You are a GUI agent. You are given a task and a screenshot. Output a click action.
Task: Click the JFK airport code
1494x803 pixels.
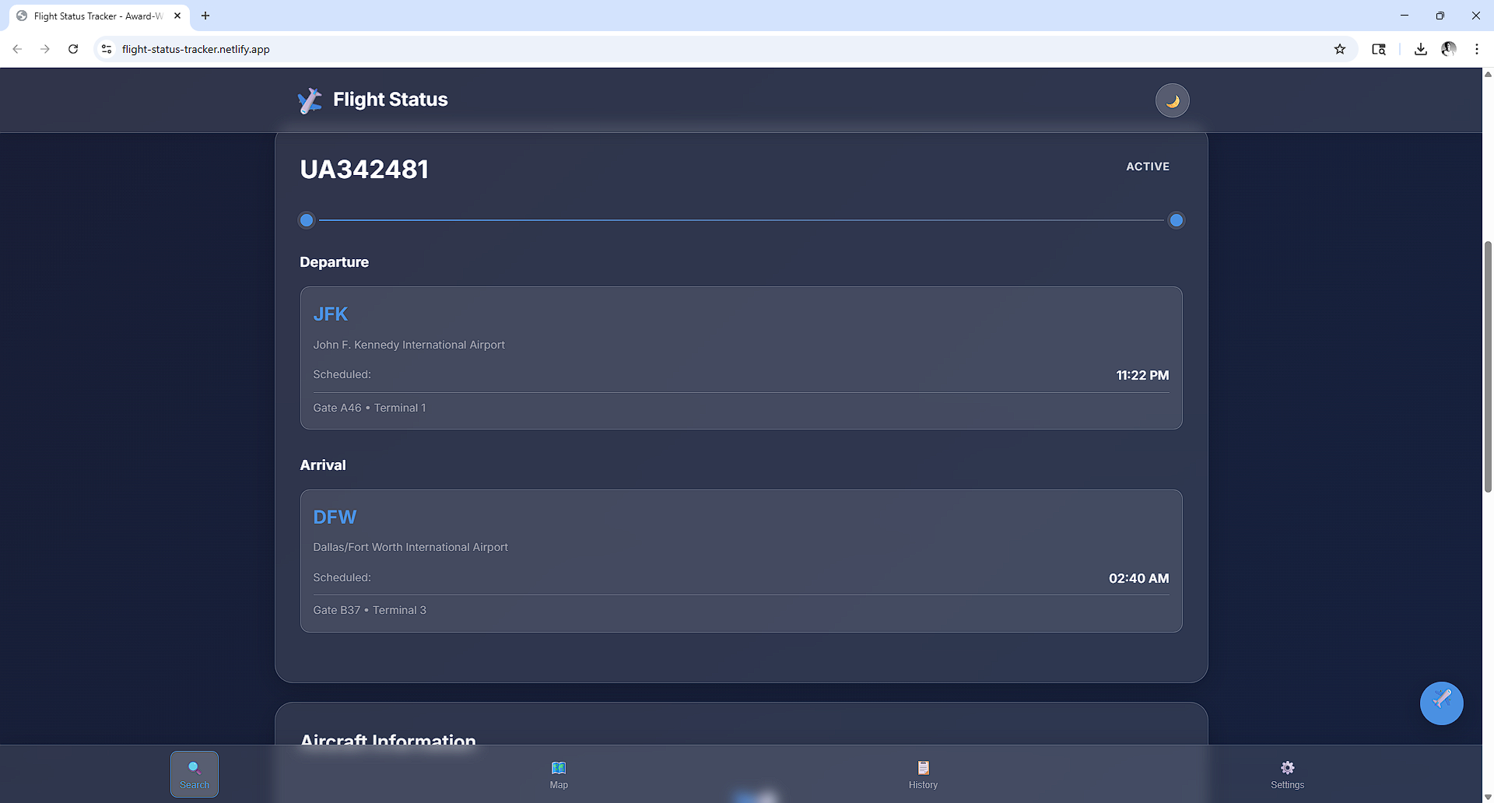point(330,314)
